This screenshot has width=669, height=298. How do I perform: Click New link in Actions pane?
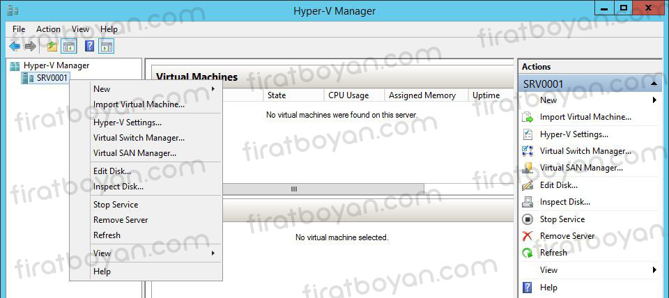[548, 100]
